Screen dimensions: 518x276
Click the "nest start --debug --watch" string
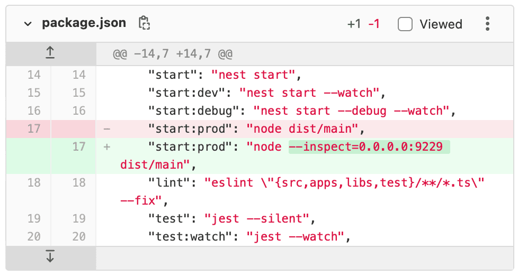coord(351,111)
